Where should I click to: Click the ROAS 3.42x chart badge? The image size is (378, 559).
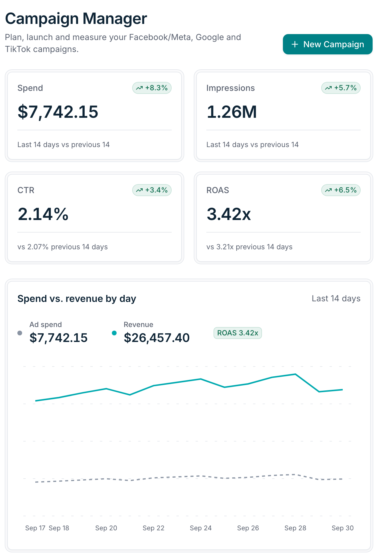[238, 333]
